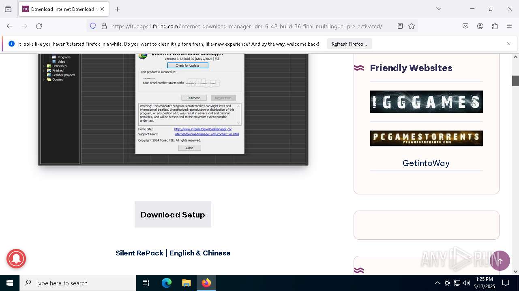Image resolution: width=519 pixels, height=291 pixels.
Task: Click the scroll-to-top arrow button
Action: click(x=500, y=261)
